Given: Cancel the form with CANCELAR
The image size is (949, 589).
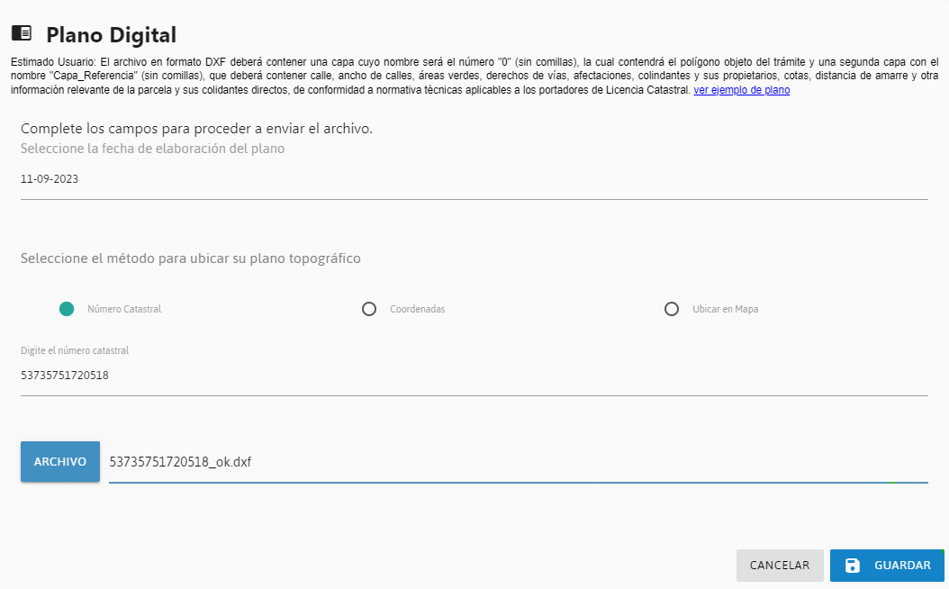Looking at the screenshot, I should (x=780, y=566).
